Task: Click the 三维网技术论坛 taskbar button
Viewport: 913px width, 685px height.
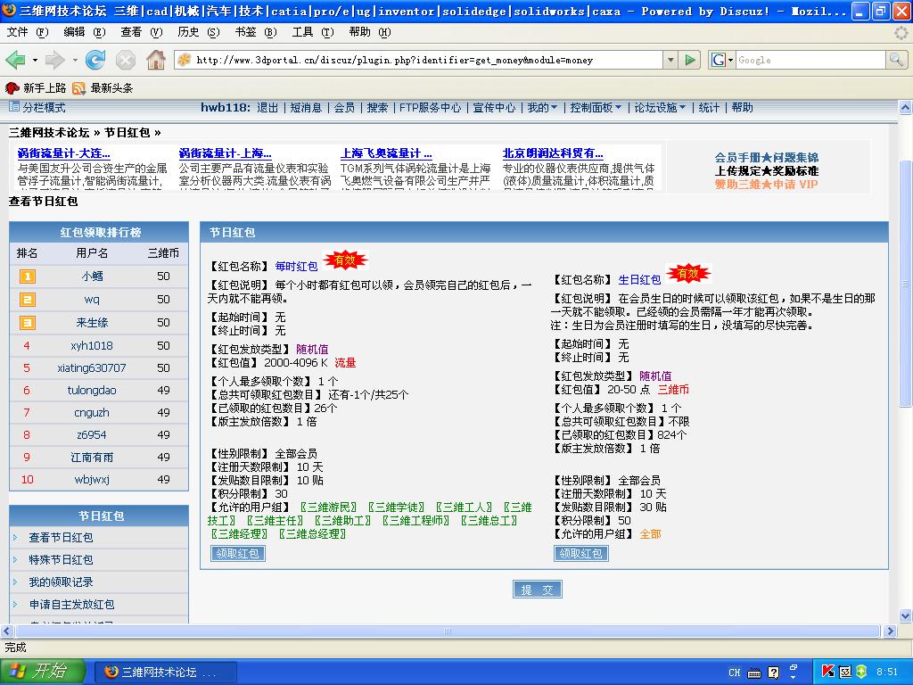Action: click(165, 672)
